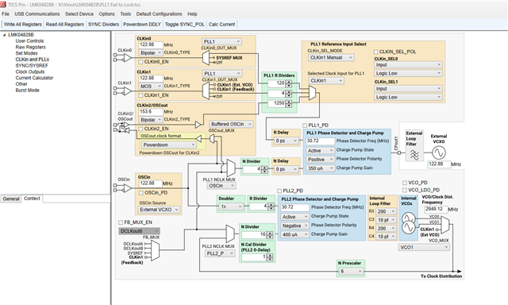Switch to the Context tab
The image size is (508, 305).
point(32,199)
